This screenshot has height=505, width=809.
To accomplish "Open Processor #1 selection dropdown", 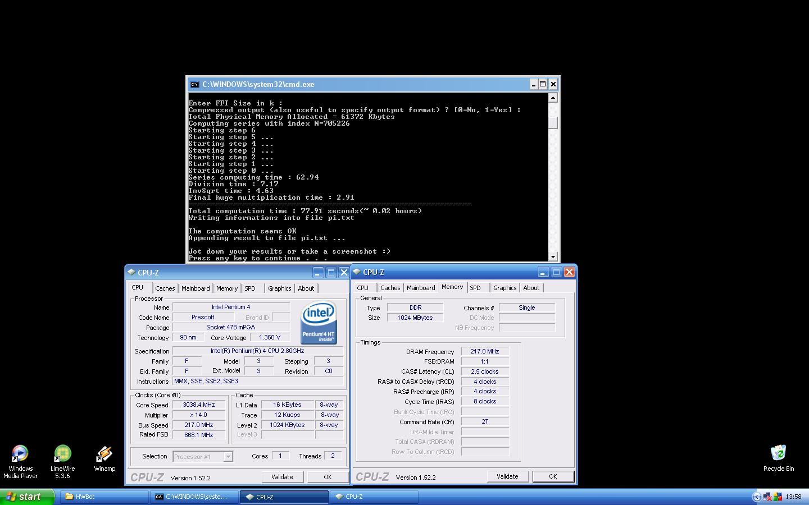I will click(228, 457).
